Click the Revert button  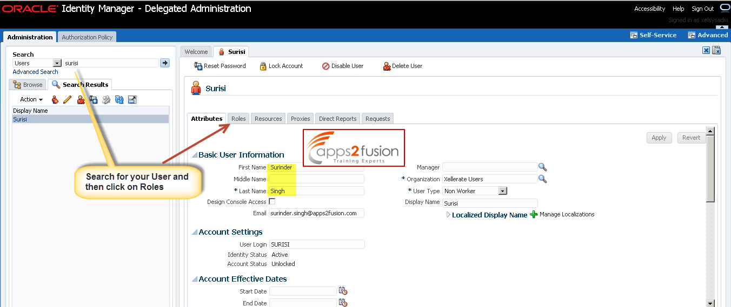point(692,138)
